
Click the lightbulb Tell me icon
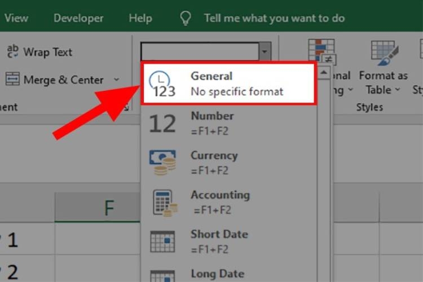tap(186, 18)
